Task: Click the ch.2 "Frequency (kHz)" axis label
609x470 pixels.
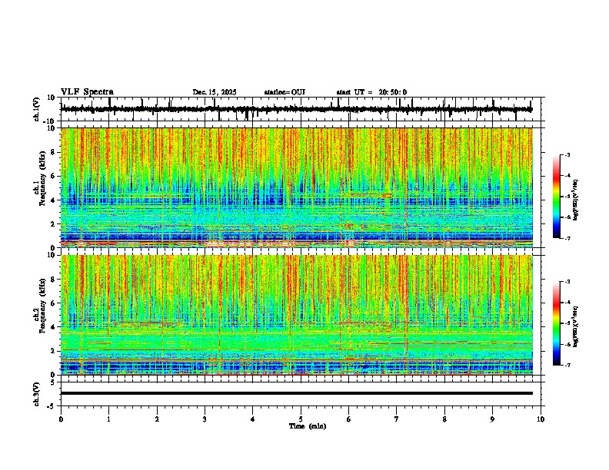Action: tap(42, 306)
